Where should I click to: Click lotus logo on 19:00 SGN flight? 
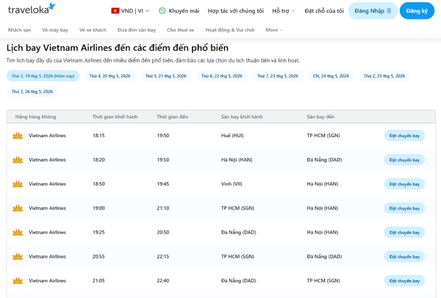(18, 208)
